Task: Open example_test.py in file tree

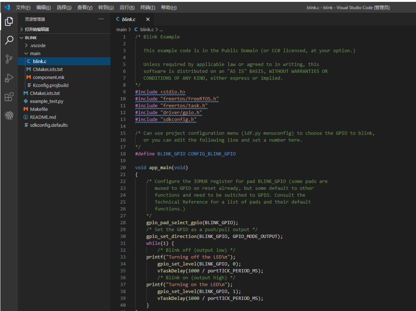Action: (x=64, y=101)
